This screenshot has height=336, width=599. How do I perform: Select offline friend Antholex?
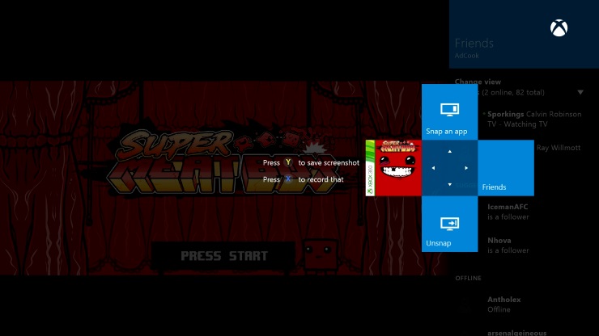503,304
